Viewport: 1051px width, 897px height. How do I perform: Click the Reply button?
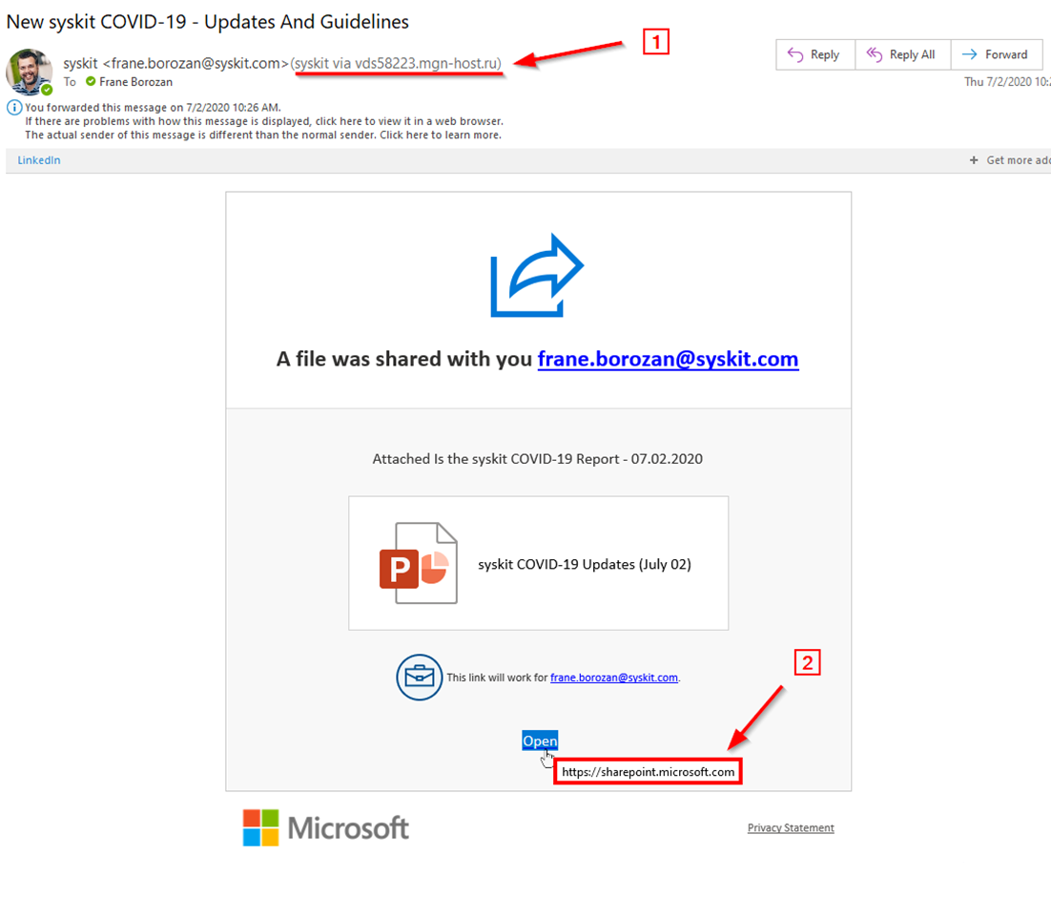pyautogui.click(x=815, y=54)
